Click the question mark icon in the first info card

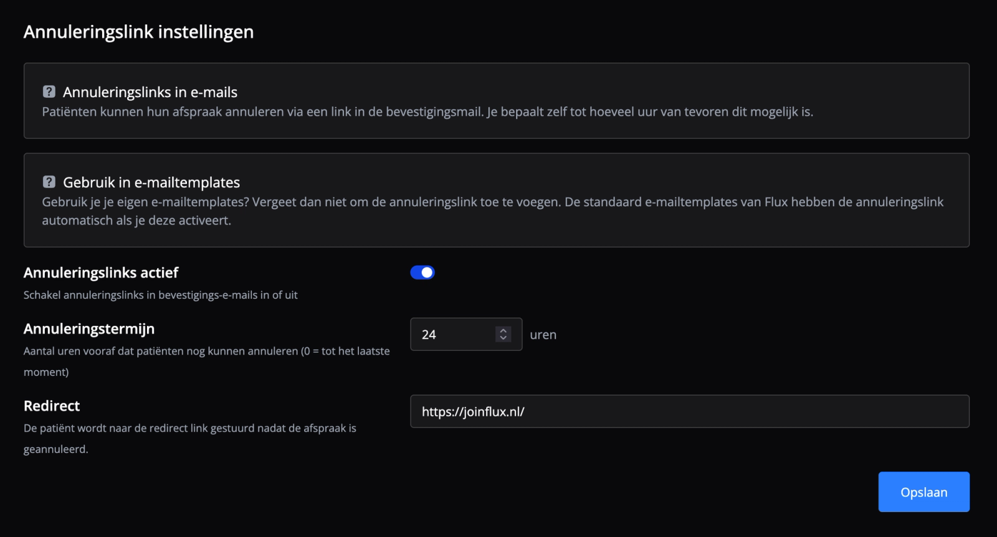coord(50,91)
